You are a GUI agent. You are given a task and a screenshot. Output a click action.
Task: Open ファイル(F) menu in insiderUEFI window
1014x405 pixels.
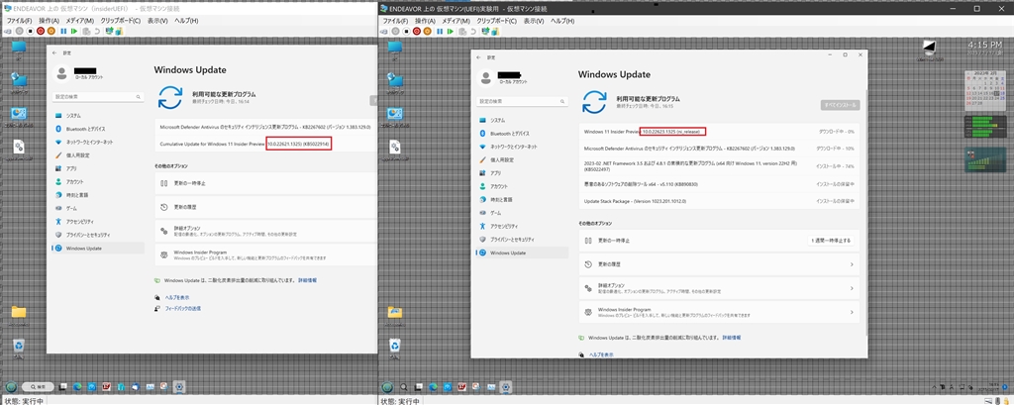tap(20, 21)
